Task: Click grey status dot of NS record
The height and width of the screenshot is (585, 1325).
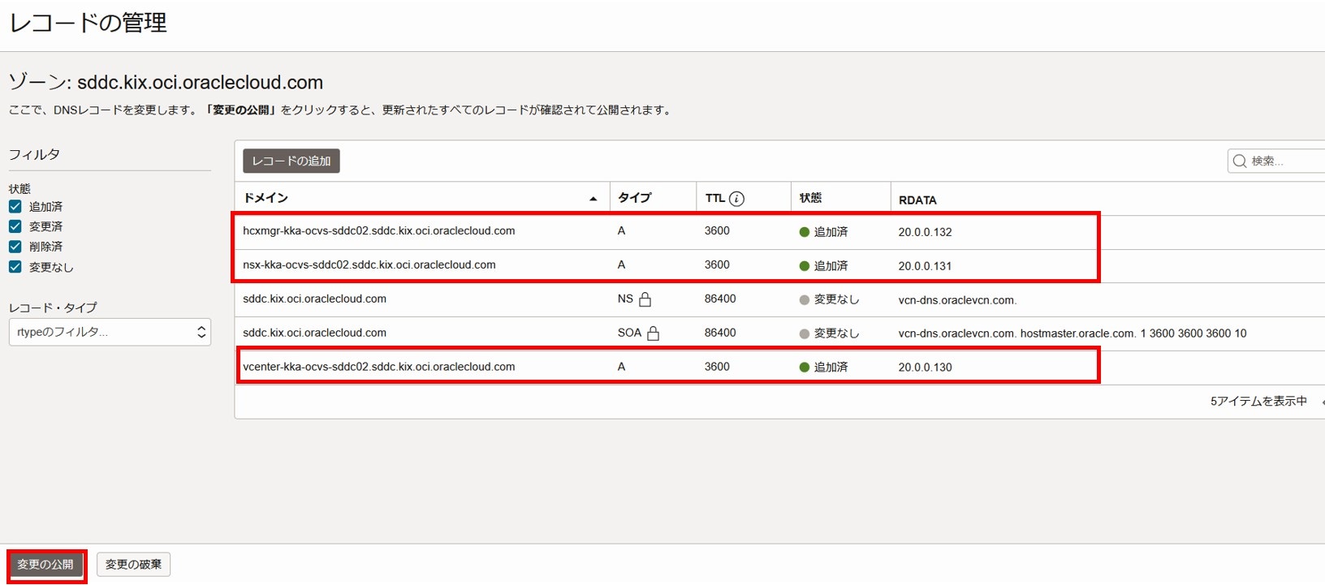Action: (x=805, y=300)
